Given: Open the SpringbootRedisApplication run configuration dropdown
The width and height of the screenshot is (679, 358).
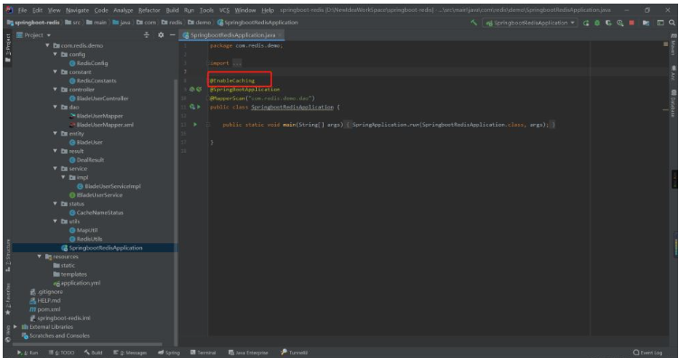Looking at the screenshot, I should (530, 23).
